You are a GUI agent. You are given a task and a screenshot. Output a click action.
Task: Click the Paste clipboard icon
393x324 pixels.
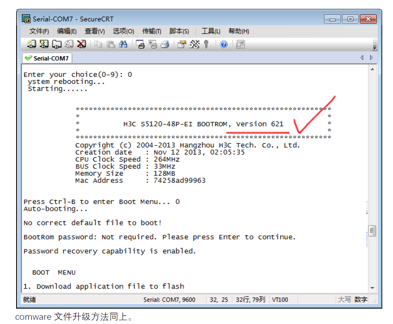[x=111, y=44]
